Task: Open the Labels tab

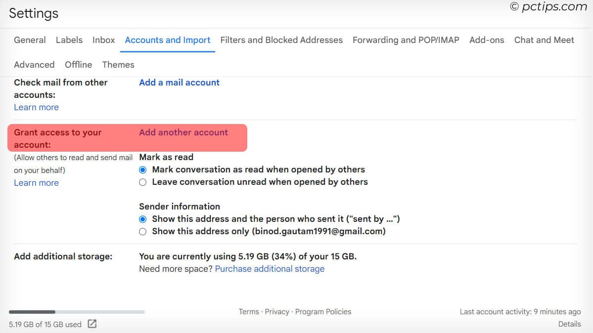Action: tap(69, 40)
